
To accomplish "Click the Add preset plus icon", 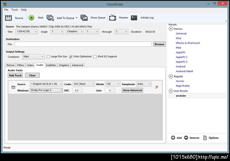I will pos(173,138).
